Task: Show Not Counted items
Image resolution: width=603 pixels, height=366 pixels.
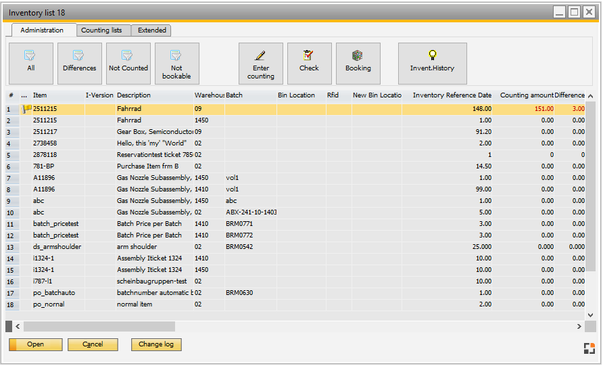Action: click(x=128, y=64)
